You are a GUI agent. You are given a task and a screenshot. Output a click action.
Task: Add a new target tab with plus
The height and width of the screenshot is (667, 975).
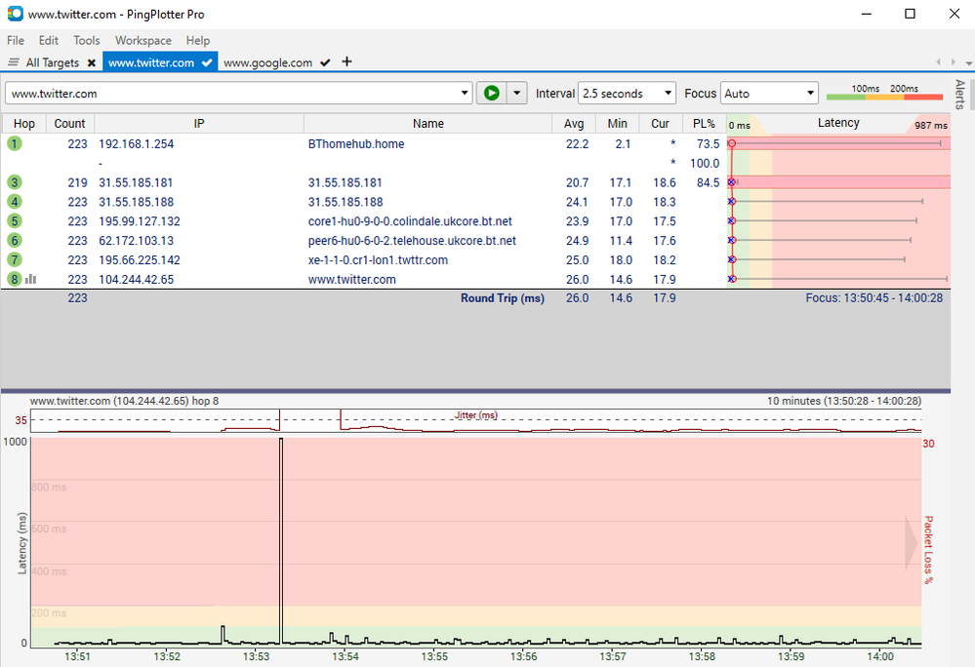[347, 60]
